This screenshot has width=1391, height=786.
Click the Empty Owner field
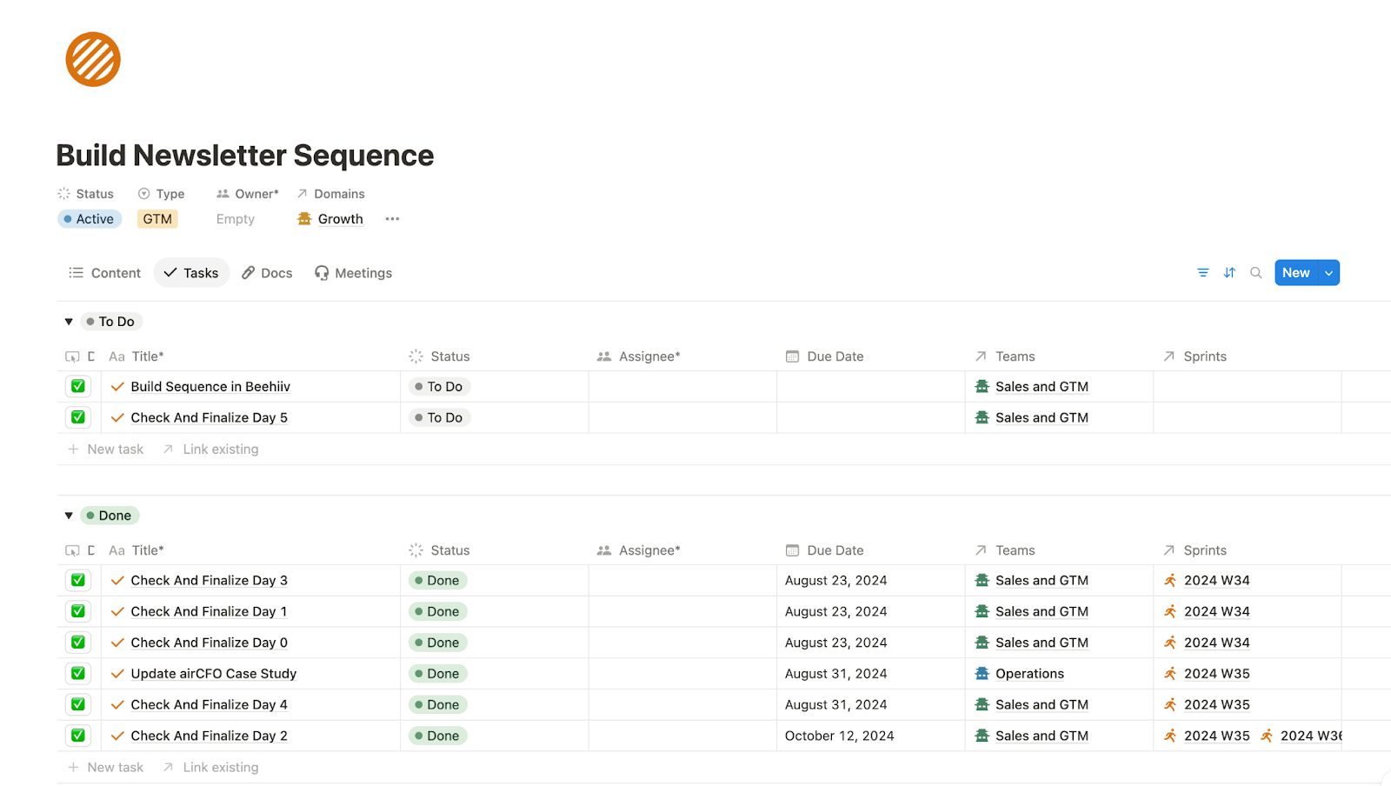pos(236,219)
